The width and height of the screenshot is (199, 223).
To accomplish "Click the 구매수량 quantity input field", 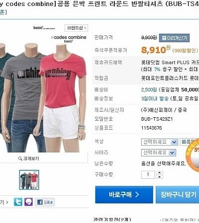I will tap(148, 175).
